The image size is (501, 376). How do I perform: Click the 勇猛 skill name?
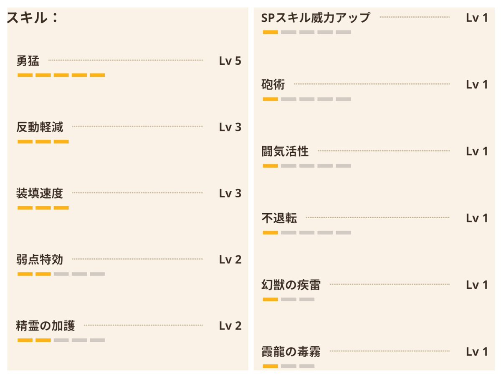click(28, 61)
